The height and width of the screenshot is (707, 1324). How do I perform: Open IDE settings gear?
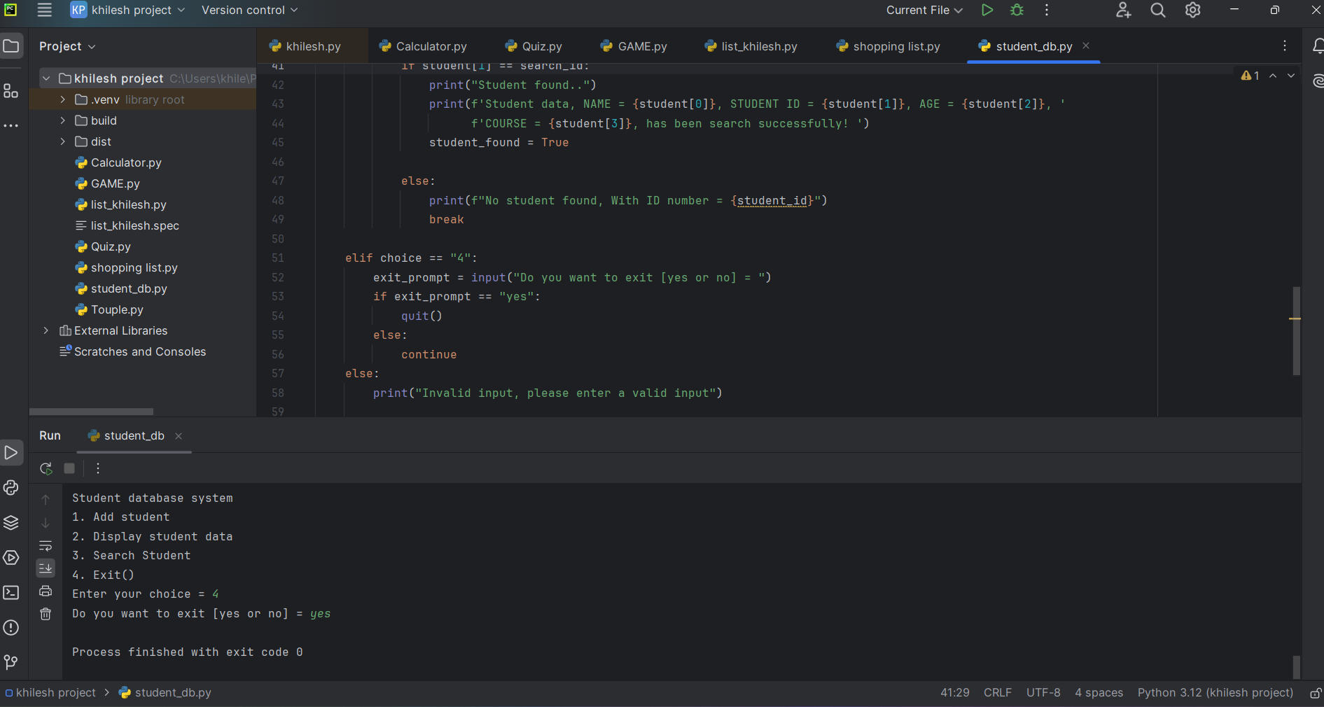(x=1192, y=10)
